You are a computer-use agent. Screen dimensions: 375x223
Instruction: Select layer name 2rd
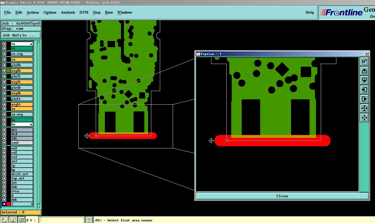coord(22,134)
